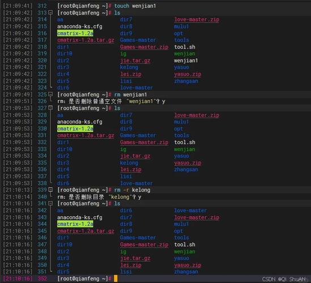311x283 pixels.
Task: Click 'zhangsan' on line 323
Action: [x=186, y=81]
